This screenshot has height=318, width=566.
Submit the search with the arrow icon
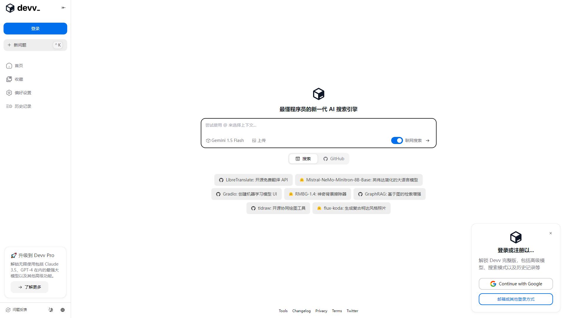tap(427, 140)
